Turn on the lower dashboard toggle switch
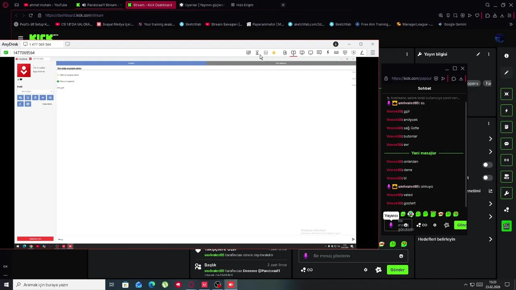The width and height of the screenshot is (516, 290). [x=487, y=178]
